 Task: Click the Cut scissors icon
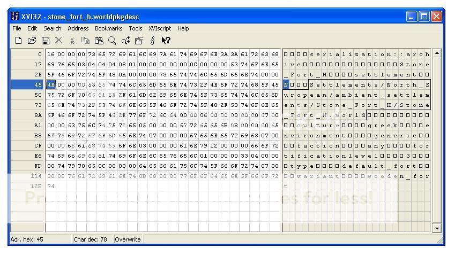point(72,41)
